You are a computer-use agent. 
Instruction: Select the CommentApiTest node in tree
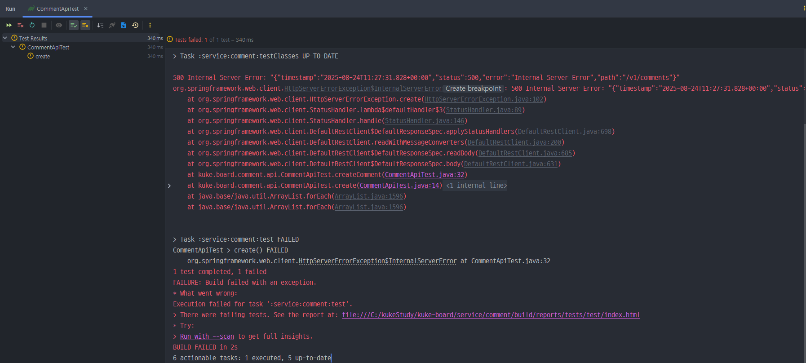[x=48, y=47]
